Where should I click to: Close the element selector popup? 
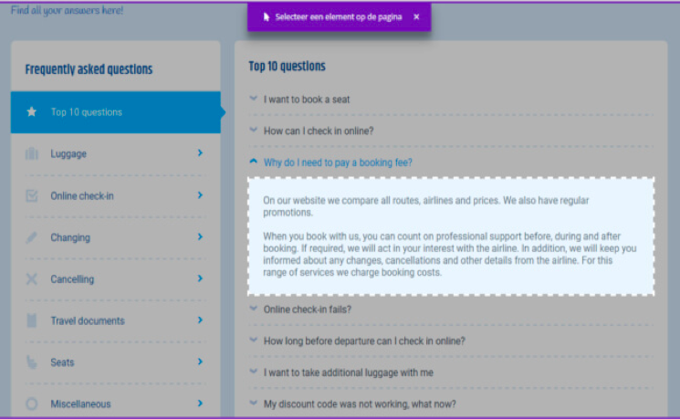point(416,16)
